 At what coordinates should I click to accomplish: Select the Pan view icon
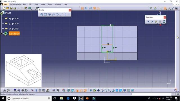[x=98, y=90]
